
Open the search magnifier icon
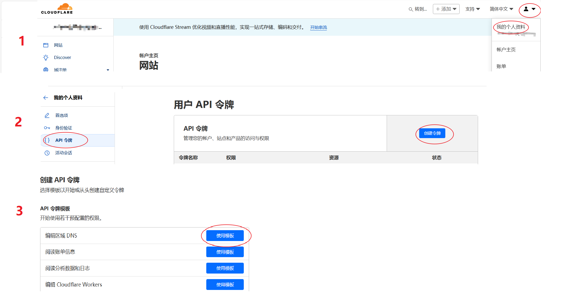[411, 9]
